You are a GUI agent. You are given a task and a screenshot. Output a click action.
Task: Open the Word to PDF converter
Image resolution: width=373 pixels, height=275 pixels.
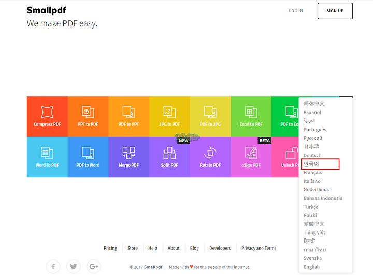point(47,157)
